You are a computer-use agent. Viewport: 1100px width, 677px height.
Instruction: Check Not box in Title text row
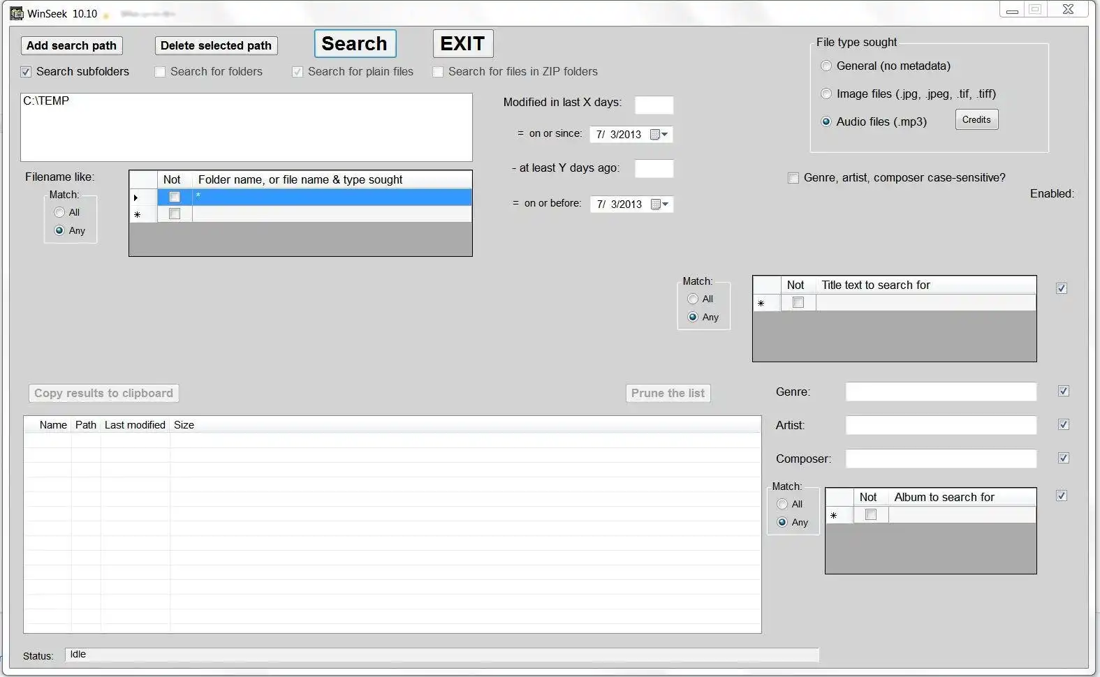pyautogui.click(x=798, y=302)
